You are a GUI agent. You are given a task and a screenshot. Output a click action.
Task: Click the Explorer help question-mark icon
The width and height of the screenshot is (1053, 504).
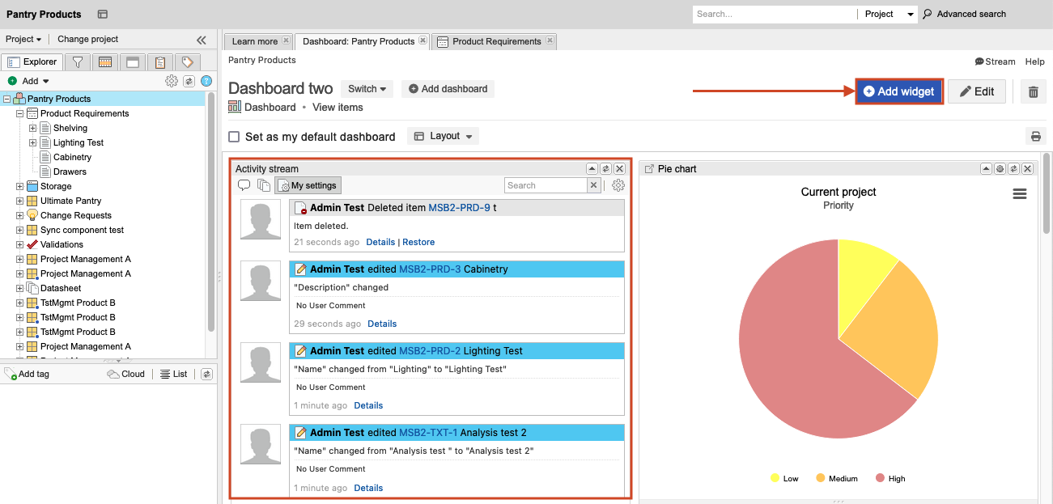coord(206,81)
